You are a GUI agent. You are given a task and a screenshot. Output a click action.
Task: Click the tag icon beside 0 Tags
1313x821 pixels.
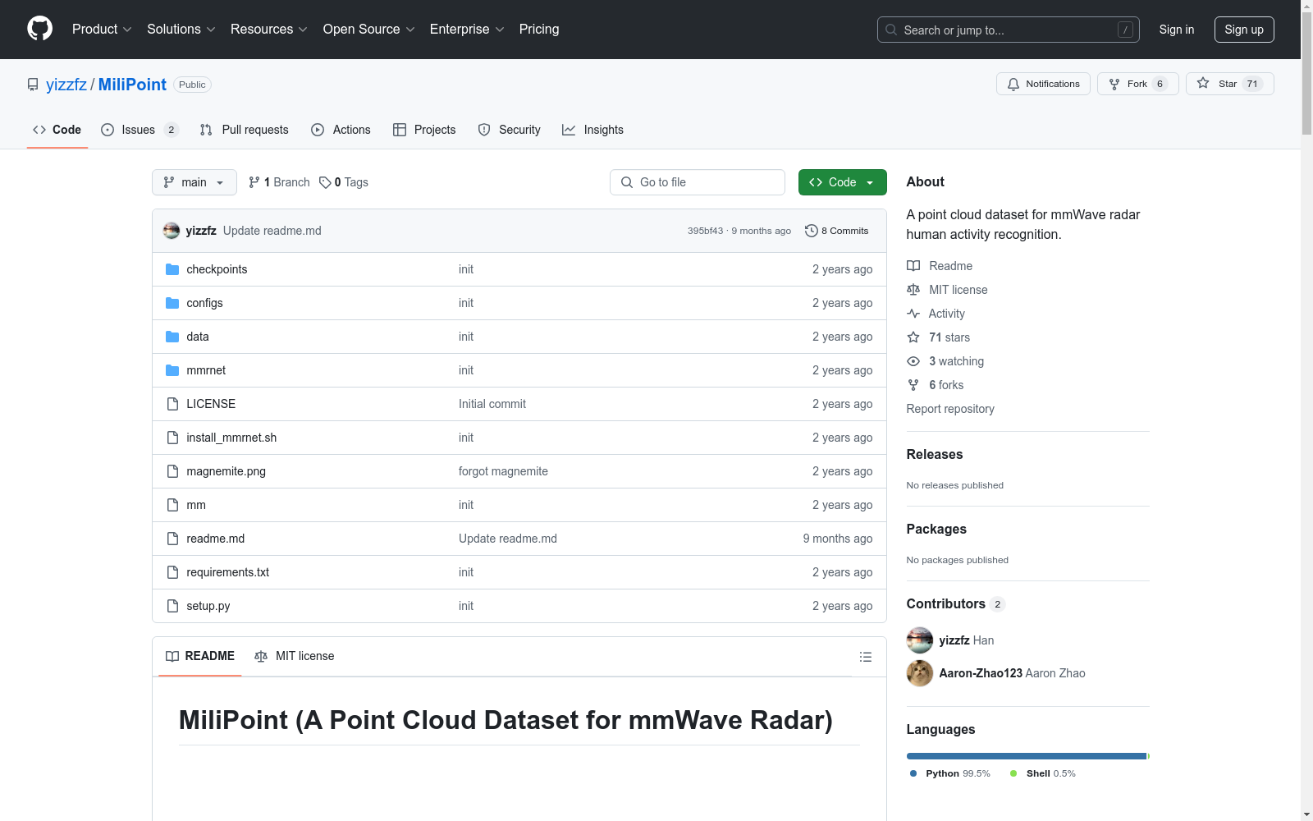point(325,182)
